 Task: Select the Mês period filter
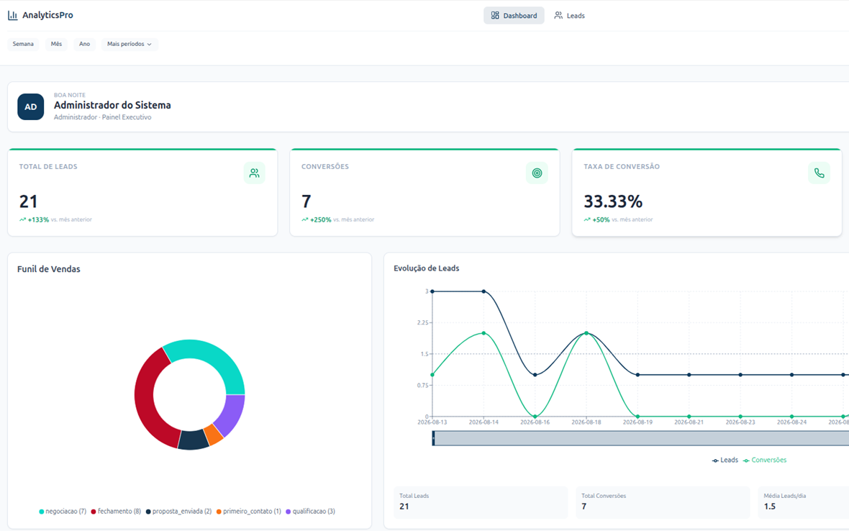pos(56,44)
